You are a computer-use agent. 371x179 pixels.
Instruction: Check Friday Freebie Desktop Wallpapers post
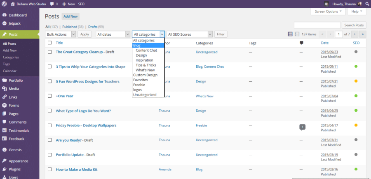click(50, 126)
